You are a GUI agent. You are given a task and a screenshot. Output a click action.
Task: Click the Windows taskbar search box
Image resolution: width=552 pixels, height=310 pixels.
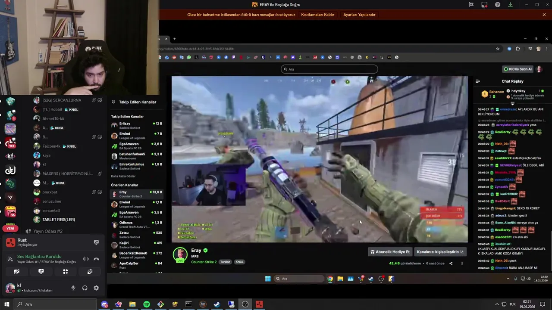tap(56, 304)
